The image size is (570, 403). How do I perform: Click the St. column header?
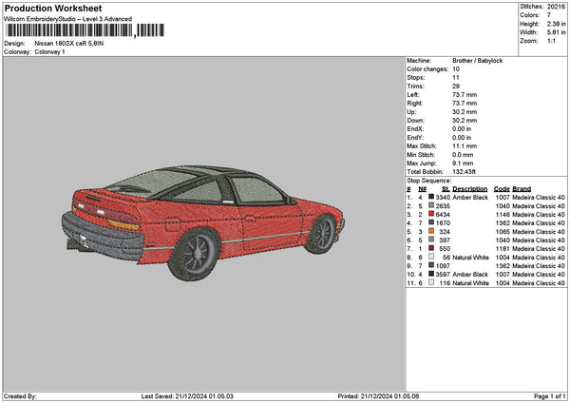[446, 188]
